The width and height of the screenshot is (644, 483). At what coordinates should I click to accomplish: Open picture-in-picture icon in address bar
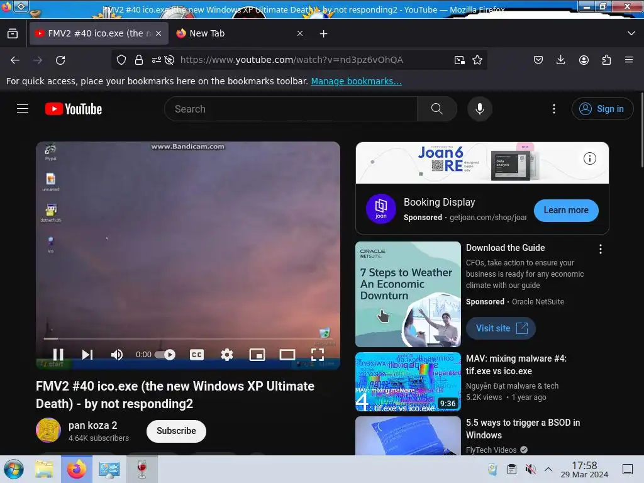coord(460,60)
